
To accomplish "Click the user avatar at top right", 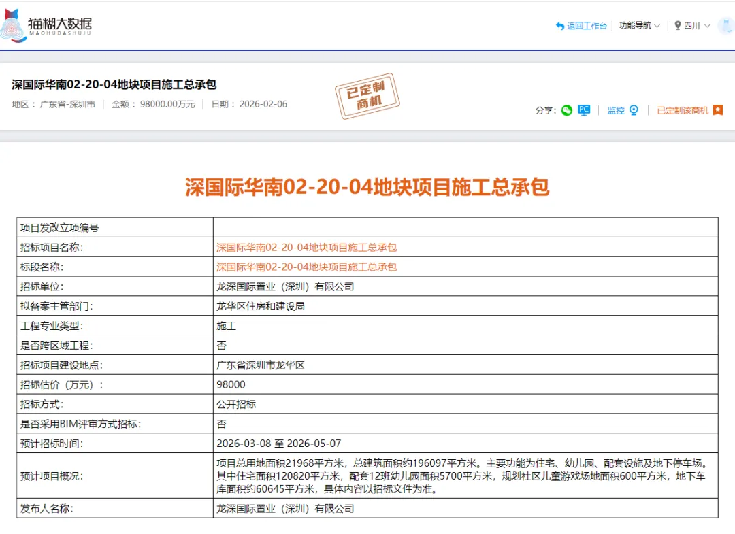I will point(728,25).
